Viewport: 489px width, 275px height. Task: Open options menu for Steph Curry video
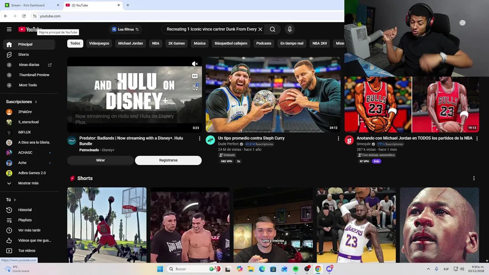(x=338, y=139)
